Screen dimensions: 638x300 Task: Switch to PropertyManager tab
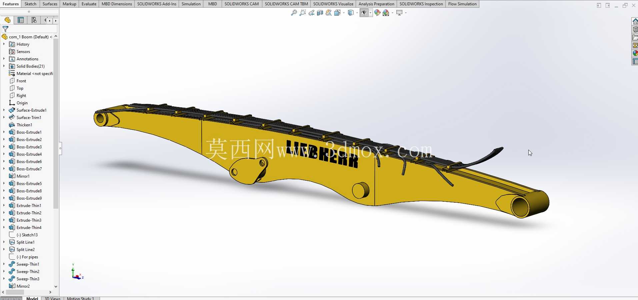[x=21, y=20]
